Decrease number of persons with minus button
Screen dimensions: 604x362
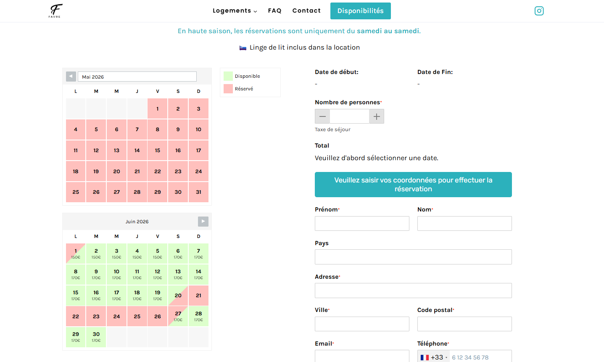pyautogui.click(x=322, y=116)
